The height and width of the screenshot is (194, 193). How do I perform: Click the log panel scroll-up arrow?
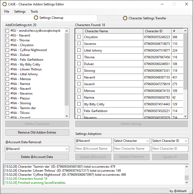pos(187,167)
